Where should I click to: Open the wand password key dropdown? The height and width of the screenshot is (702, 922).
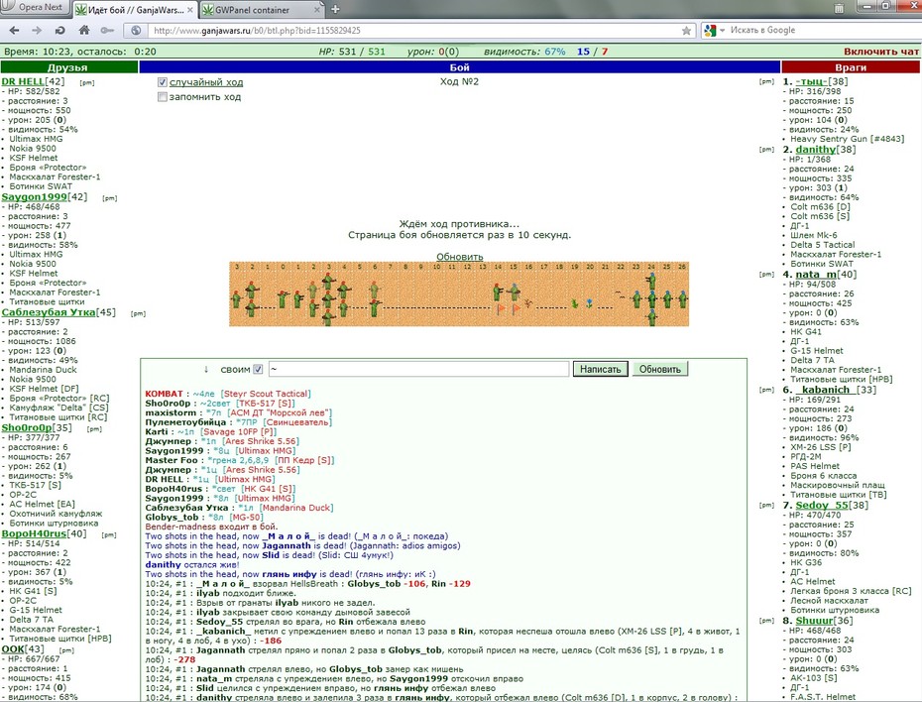pos(106,30)
